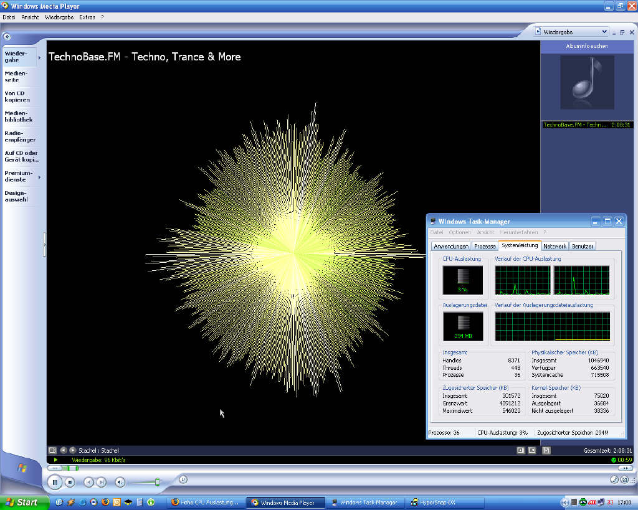Expand hidden tray icons with the arrow
The width and height of the screenshot is (638, 510).
coord(564,503)
